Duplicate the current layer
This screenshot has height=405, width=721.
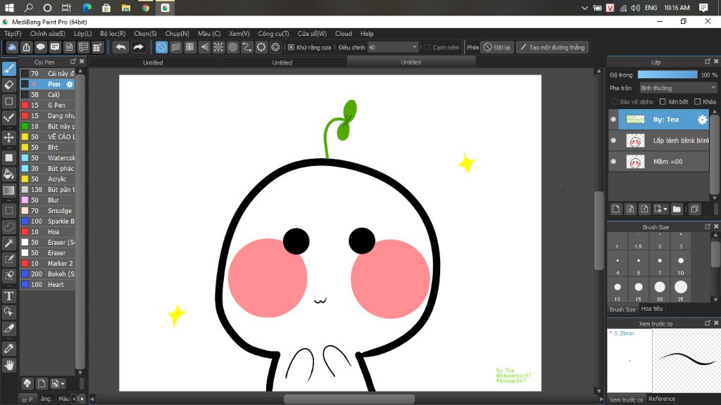pos(694,209)
